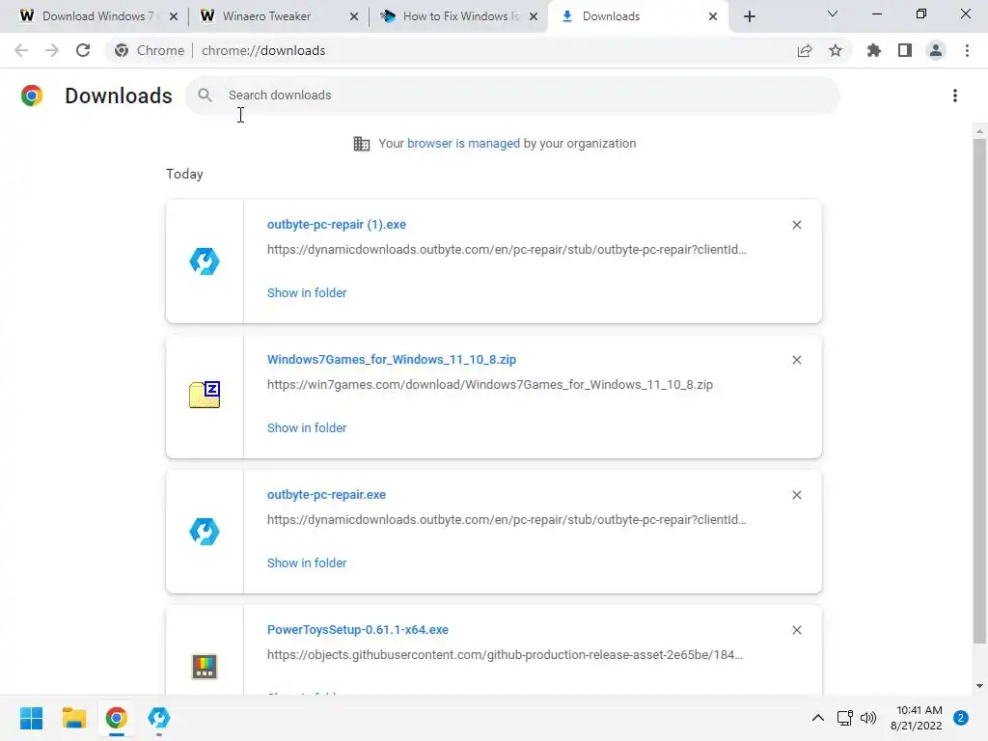Close the How to Fix Windows tab

coord(534,16)
